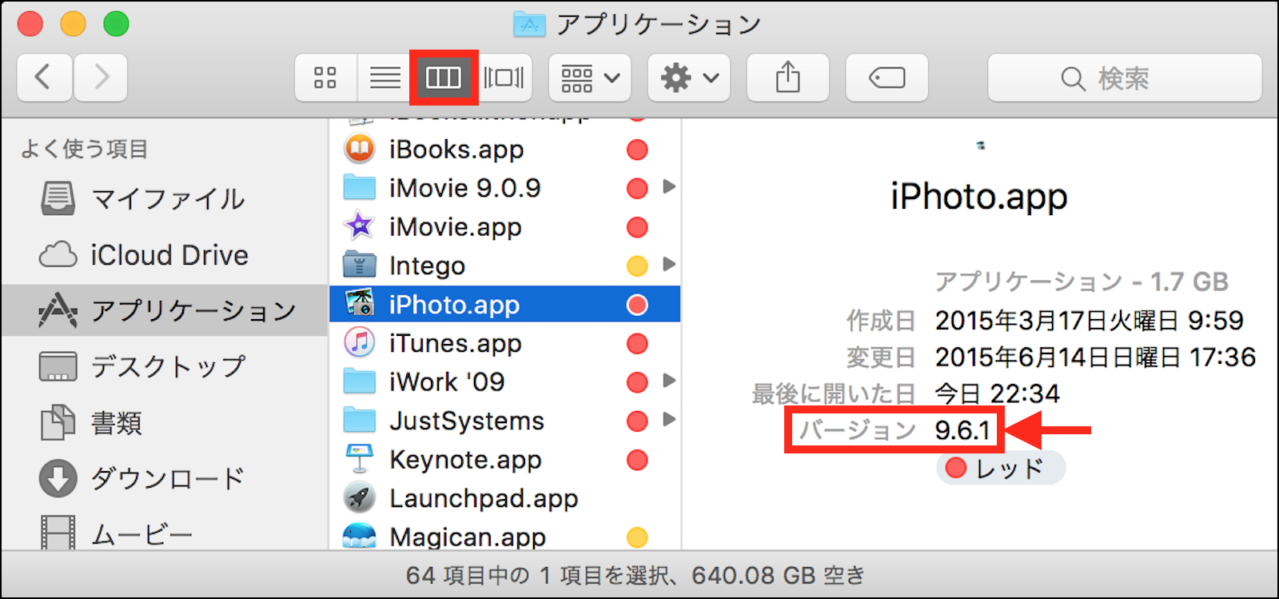Click the Share toolbar button
1279x599 pixels.
pyautogui.click(x=788, y=78)
